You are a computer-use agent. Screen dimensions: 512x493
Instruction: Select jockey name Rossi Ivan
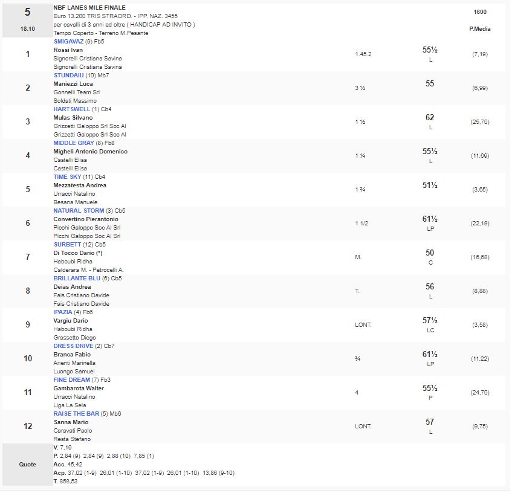coord(68,50)
